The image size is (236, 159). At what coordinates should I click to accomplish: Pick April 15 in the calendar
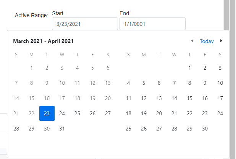tap(190, 98)
